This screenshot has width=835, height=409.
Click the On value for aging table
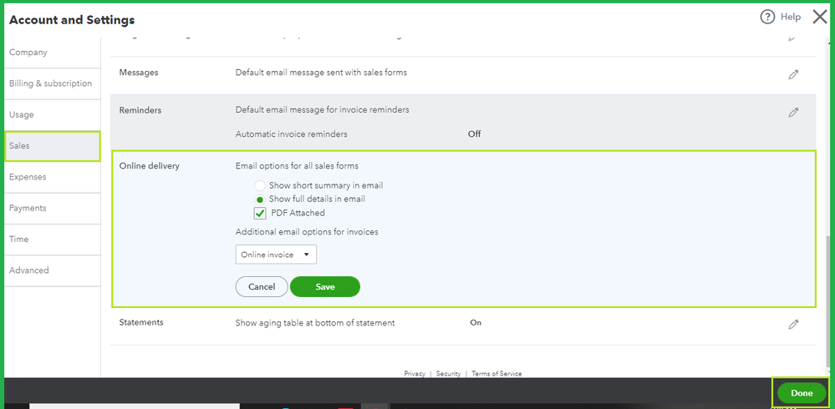click(476, 322)
